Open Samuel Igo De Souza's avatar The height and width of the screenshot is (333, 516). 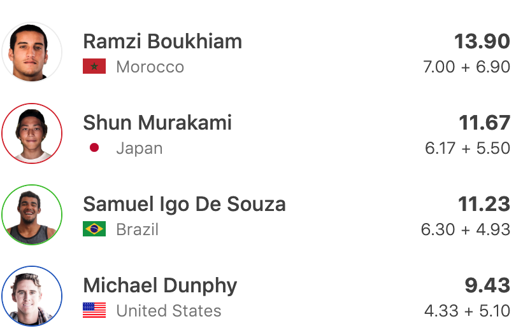pos(32,215)
